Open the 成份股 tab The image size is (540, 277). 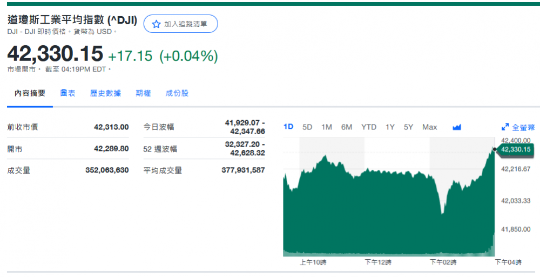point(177,93)
